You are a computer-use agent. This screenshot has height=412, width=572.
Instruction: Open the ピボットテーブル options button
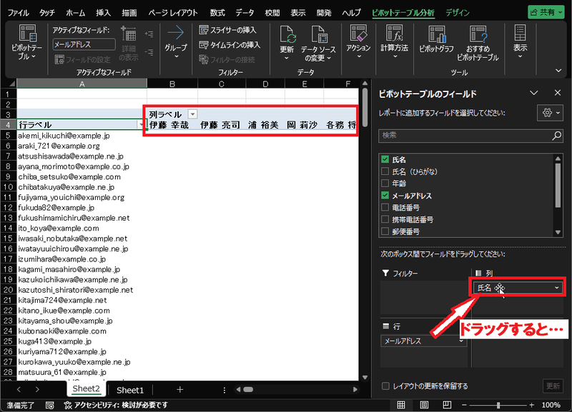(x=26, y=43)
